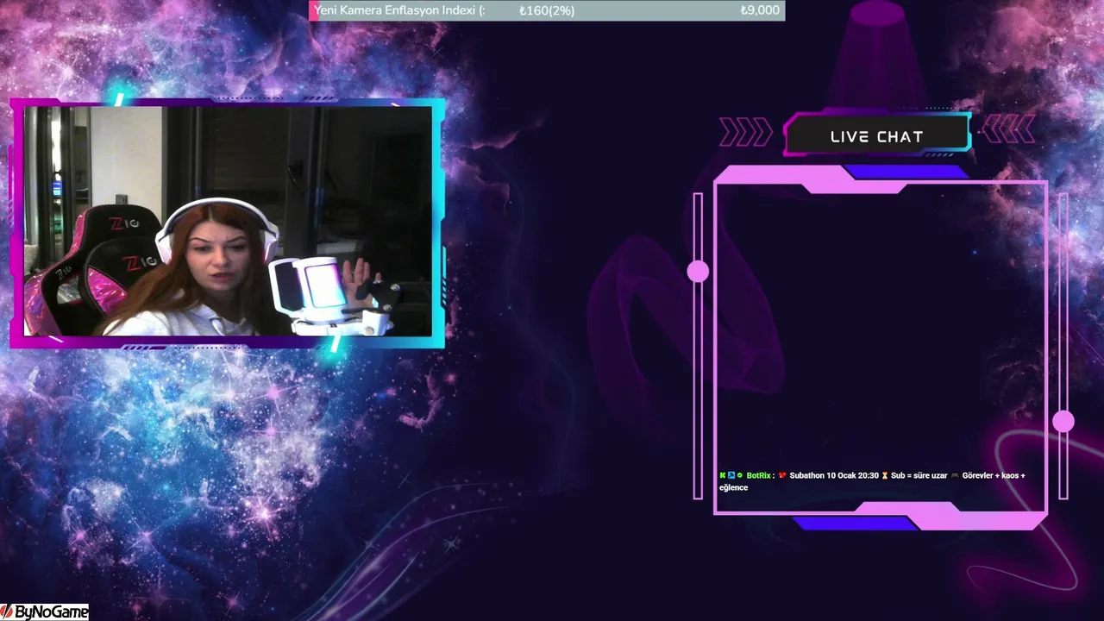This screenshot has width=1104, height=621.
Task: Click the word 'eğlence' in chat
Action: click(733, 487)
